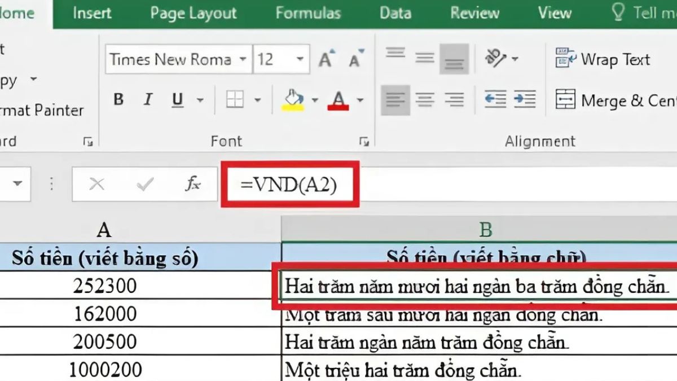Open the Page Layout tab
The height and width of the screenshot is (381, 677).
click(x=192, y=14)
